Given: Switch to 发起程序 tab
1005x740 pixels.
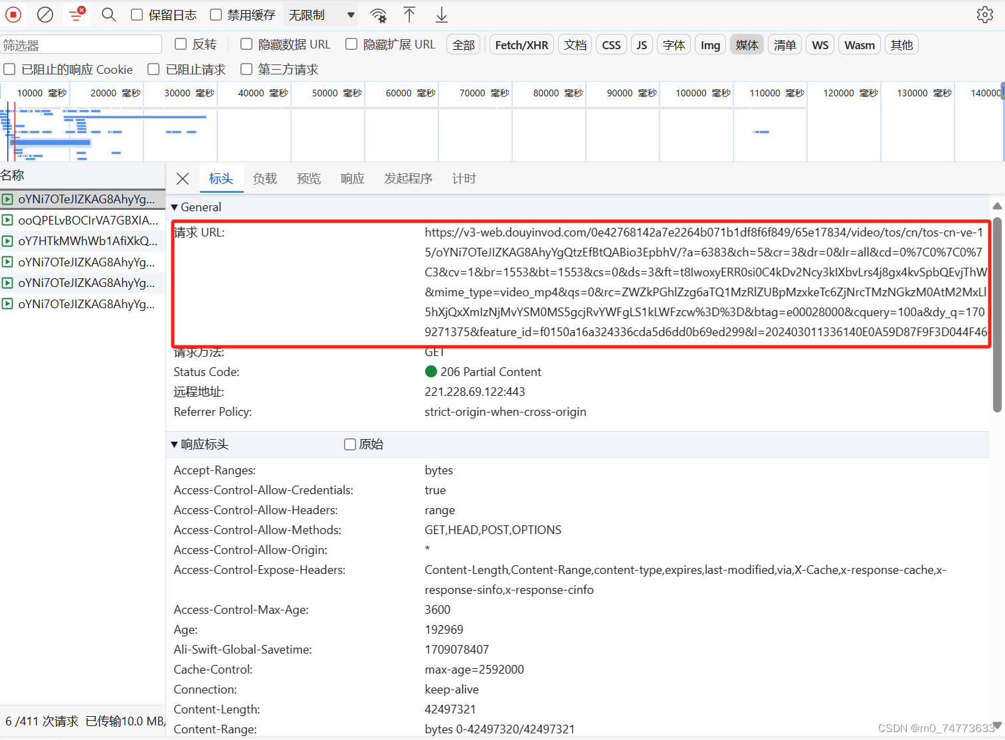Looking at the screenshot, I should point(409,179).
